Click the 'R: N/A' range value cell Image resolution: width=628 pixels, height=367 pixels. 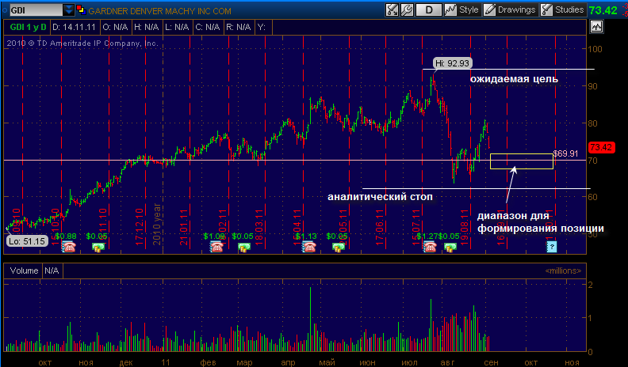coord(239,27)
